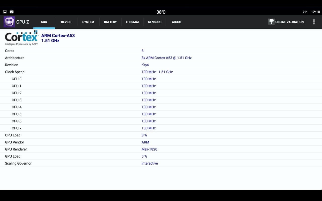Switch to the BATTERY tab
Viewport: 322px width, 201px height.
[110, 22]
